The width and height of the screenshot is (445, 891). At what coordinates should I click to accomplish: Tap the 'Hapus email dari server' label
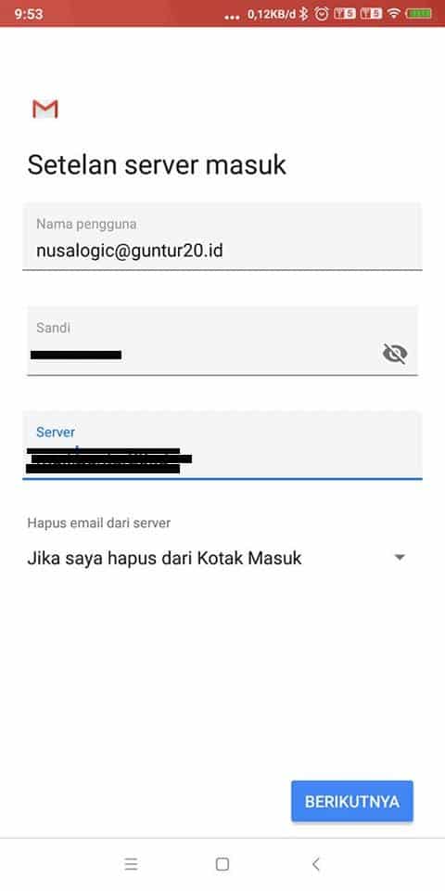click(99, 523)
